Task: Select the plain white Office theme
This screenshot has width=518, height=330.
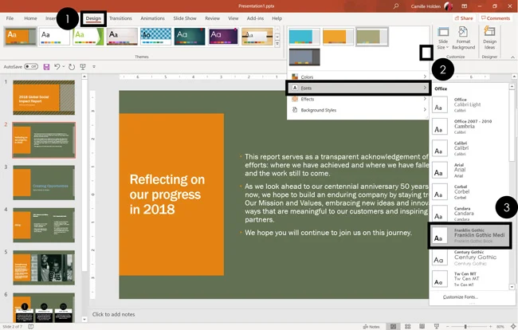Action: pyautogui.click(x=54, y=37)
